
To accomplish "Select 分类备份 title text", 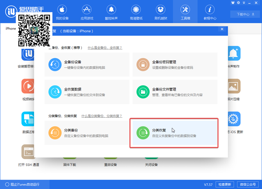I will tap(71, 130).
